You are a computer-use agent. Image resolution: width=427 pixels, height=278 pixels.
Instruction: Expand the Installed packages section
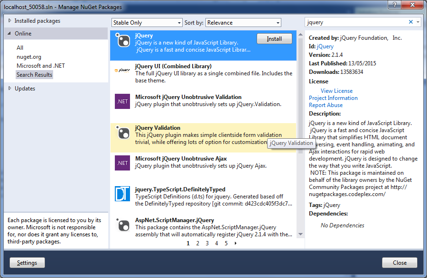point(10,21)
